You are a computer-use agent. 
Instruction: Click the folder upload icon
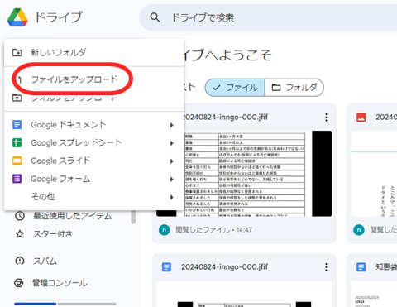coord(17,98)
